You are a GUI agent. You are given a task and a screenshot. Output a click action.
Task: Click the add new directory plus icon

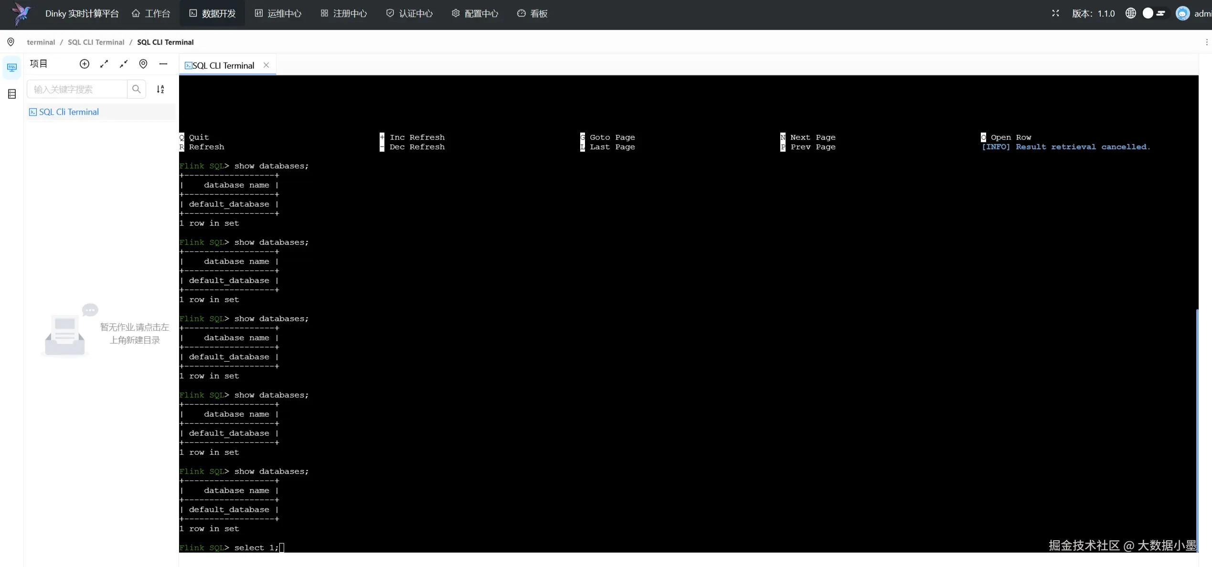tap(85, 64)
